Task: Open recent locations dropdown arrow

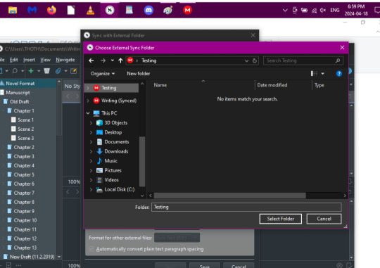Action: (112, 60)
